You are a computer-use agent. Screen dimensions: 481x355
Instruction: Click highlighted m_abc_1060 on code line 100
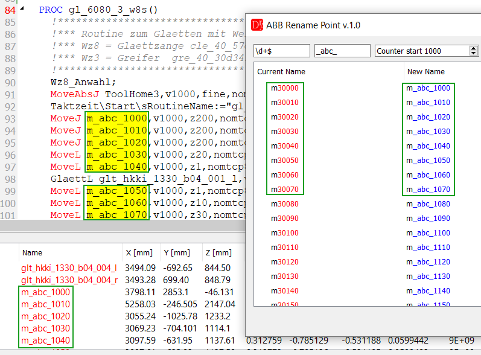(x=117, y=203)
